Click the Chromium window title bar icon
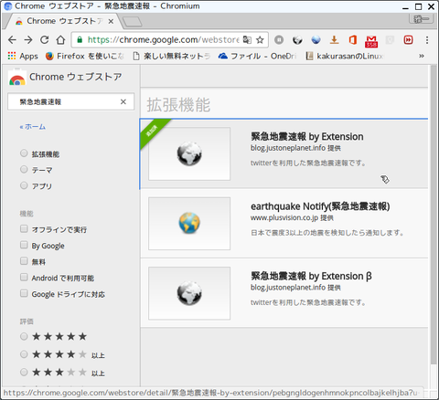439x400 pixels. [x=7, y=6]
